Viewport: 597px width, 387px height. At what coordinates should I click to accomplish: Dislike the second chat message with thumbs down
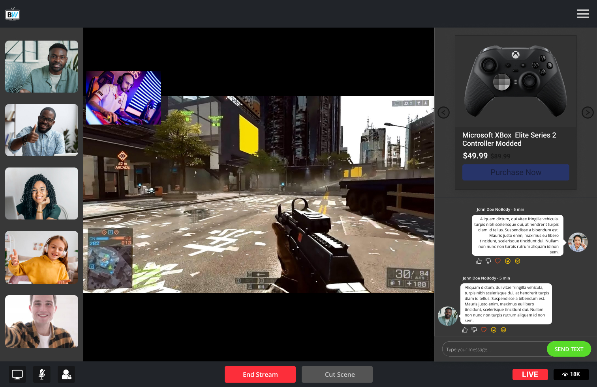point(474,330)
